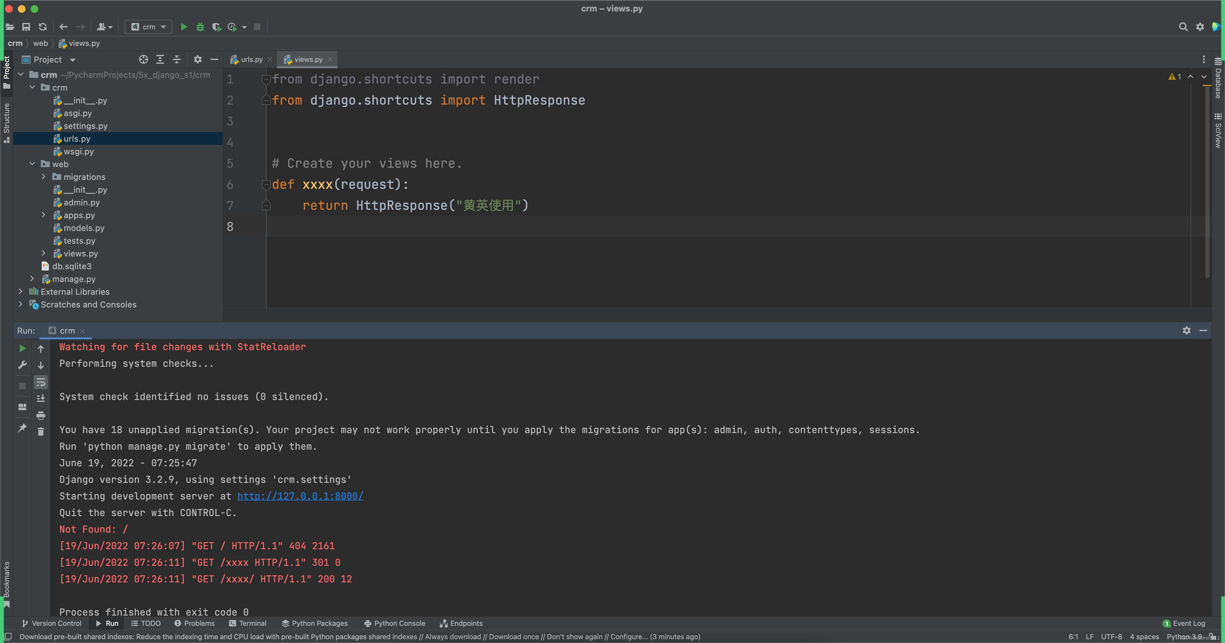Open code with me user icon
This screenshot has height=643, width=1225.
click(104, 27)
